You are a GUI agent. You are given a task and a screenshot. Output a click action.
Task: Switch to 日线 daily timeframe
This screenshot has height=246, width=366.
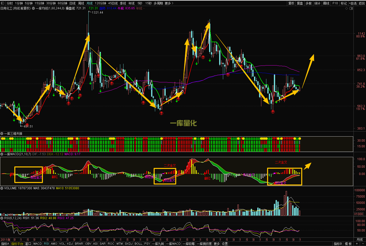[73, 3]
